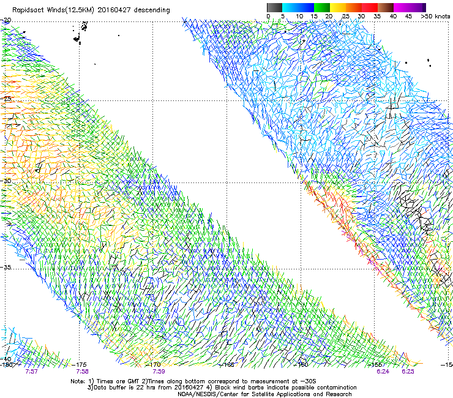Click the "-35" latitude axis label
This screenshot has height=398, width=453.
(x=6, y=267)
